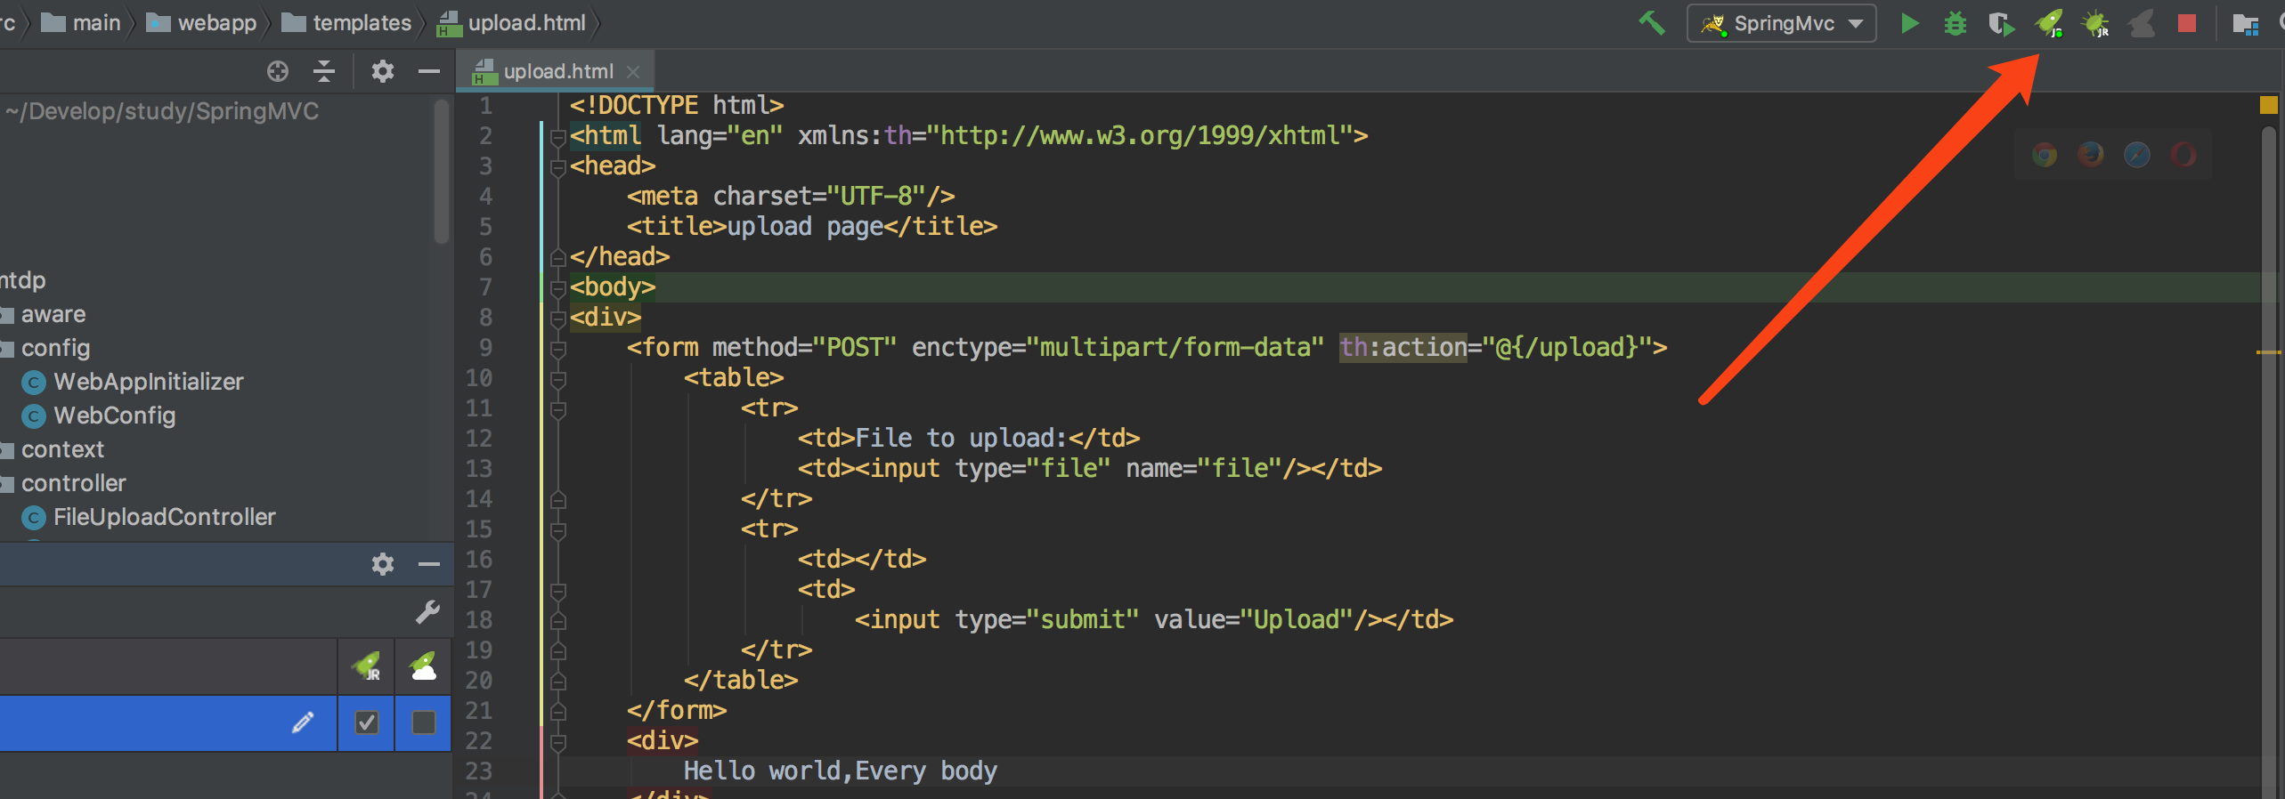The width and height of the screenshot is (2285, 799).
Task: Fold the body tag on line 7
Action: (x=558, y=288)
